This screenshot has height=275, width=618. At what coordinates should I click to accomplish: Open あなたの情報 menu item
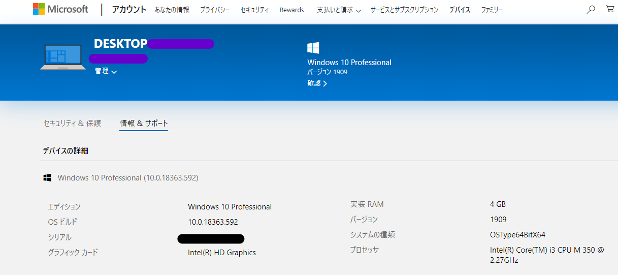pyautogui.click(x=172, y=10)
